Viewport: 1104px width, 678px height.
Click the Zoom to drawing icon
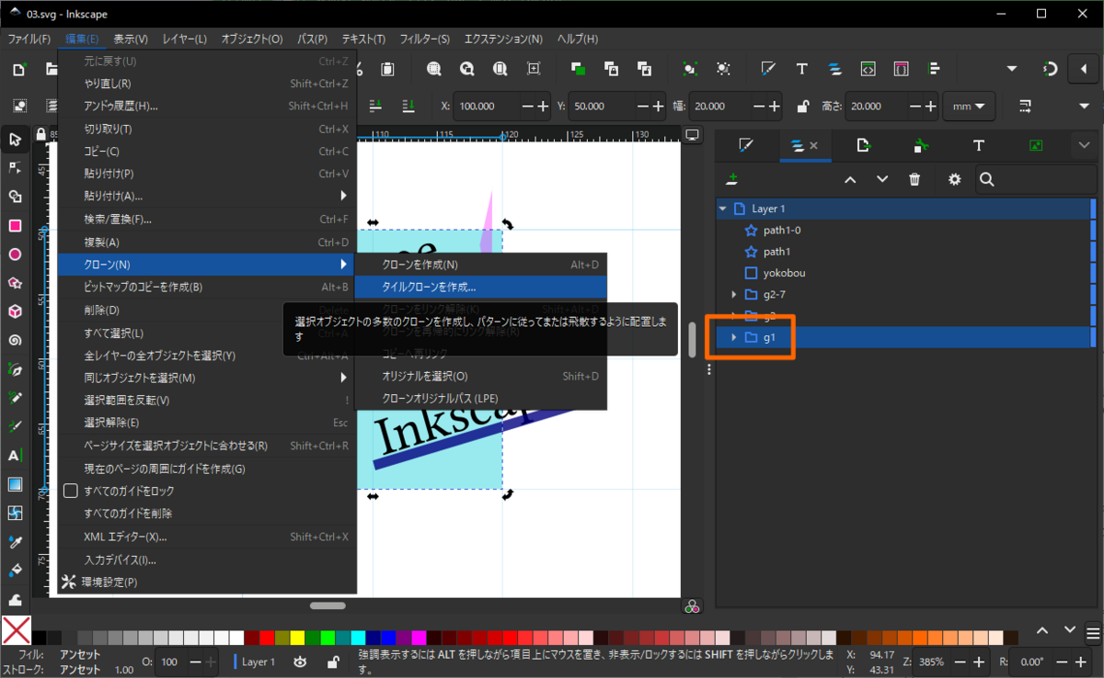(x=466, y=69)
